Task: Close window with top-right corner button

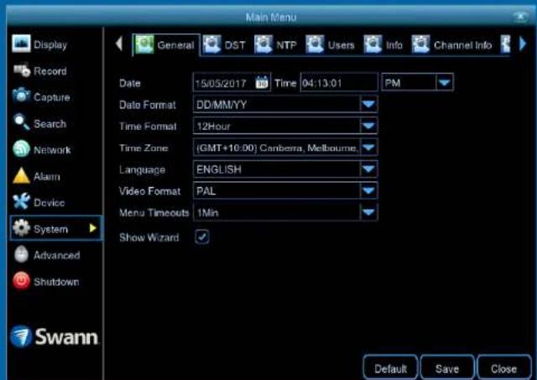Action: click(520, 17)
